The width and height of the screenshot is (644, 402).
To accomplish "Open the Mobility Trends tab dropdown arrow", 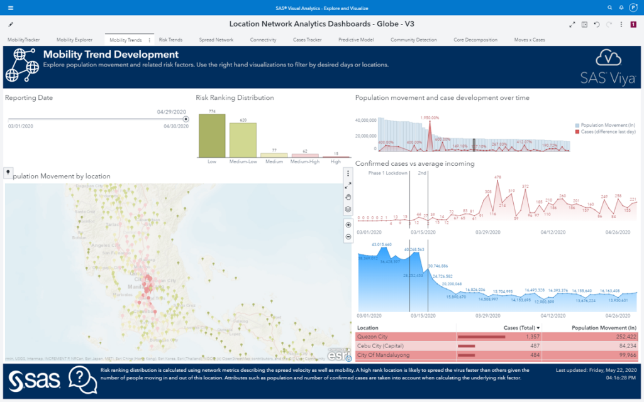I will coord(150,40).
